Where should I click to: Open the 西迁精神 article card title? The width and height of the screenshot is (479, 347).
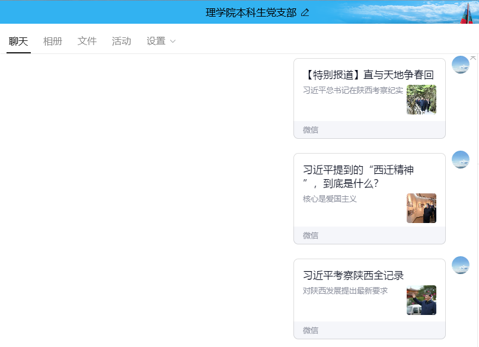358,177
